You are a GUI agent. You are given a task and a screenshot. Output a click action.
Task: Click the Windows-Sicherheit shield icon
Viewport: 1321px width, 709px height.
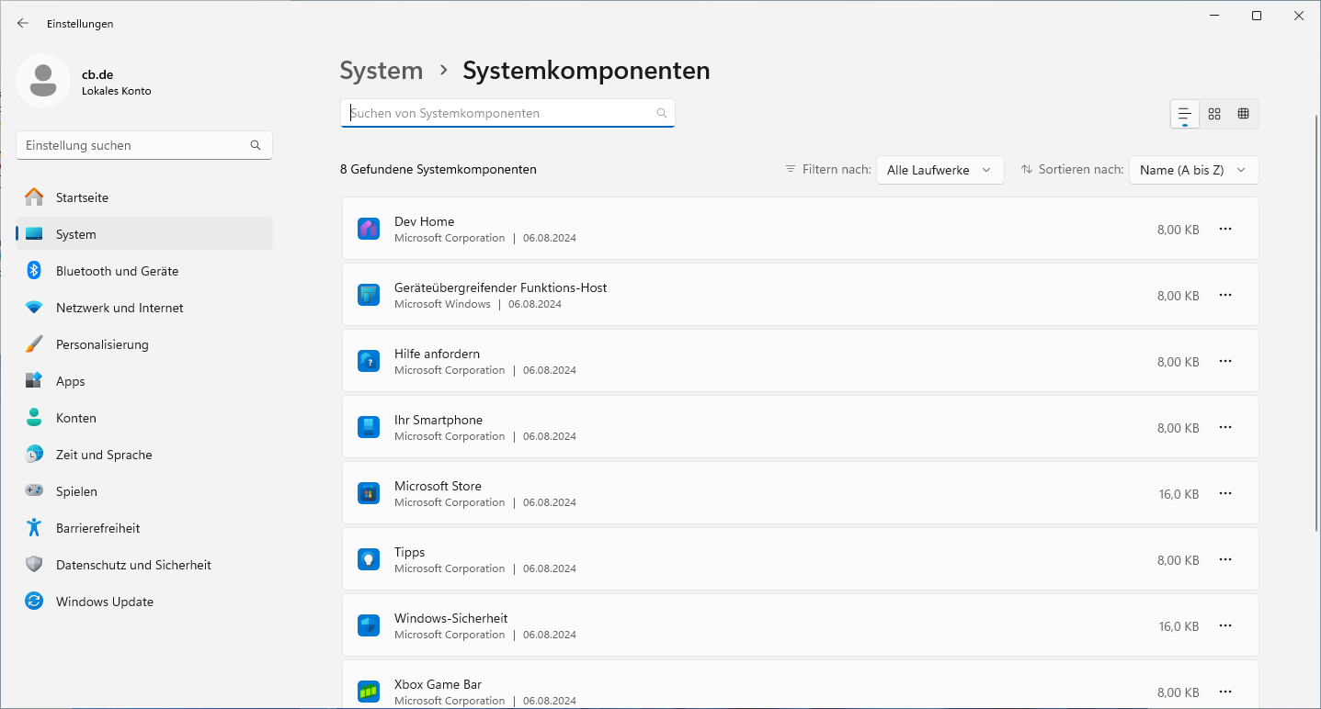tap(369, 625)
